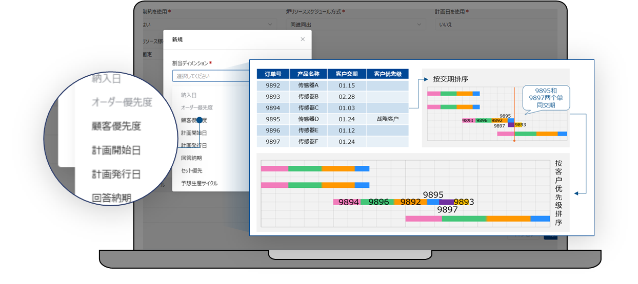Select cell 9892 in the order table
The width and height of the screenshot is (638, 284).
coord(273,85)
